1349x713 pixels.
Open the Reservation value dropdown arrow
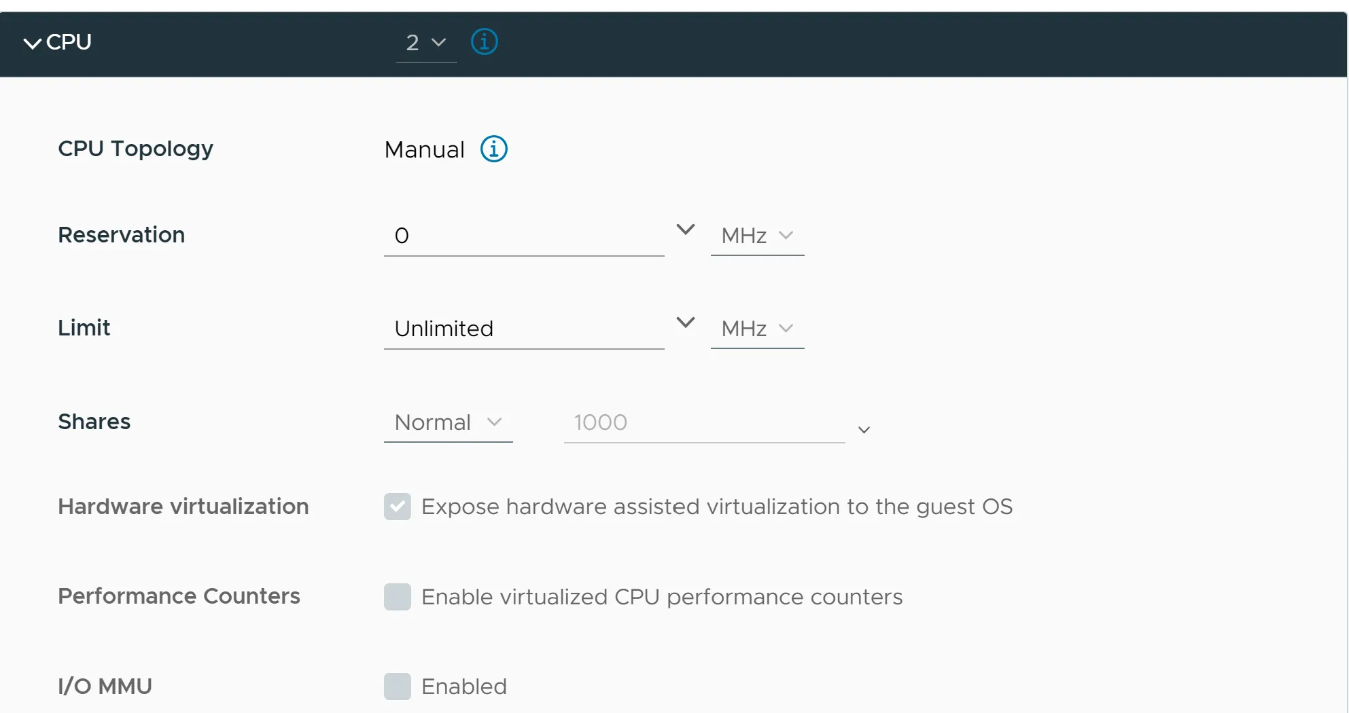click(686, 230)
